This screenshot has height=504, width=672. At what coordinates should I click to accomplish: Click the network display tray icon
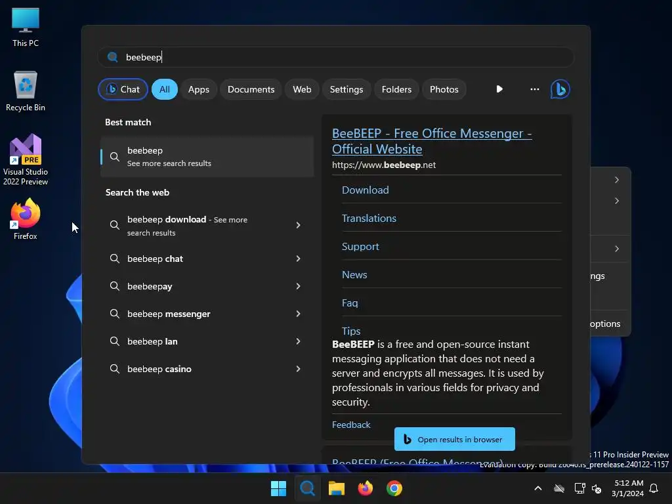coord(579,488)
